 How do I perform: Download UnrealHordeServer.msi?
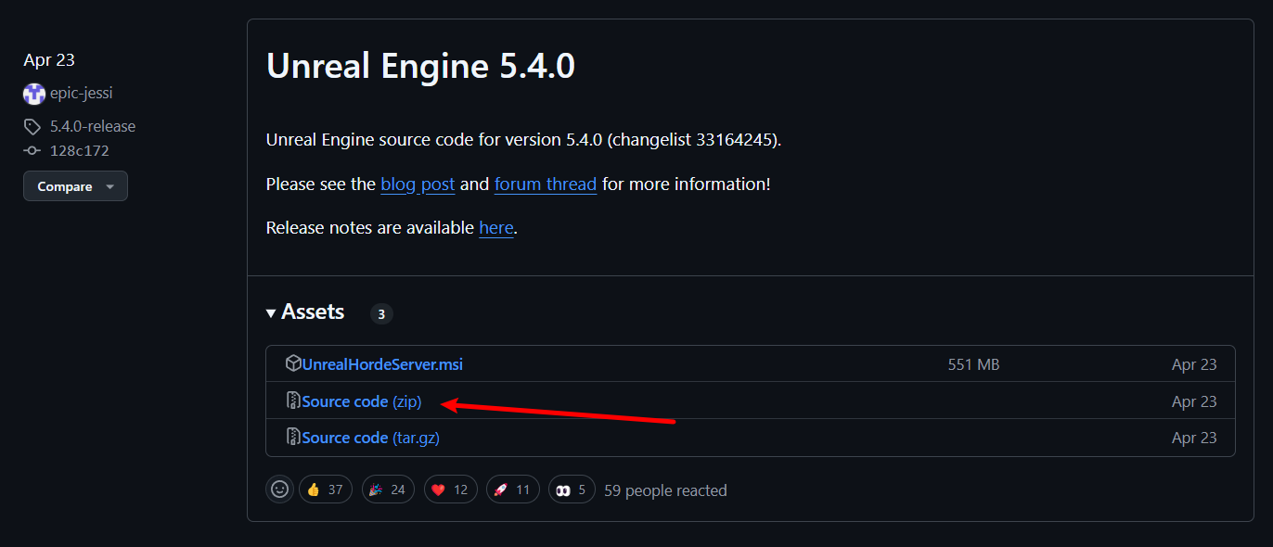tap(382, 364)
